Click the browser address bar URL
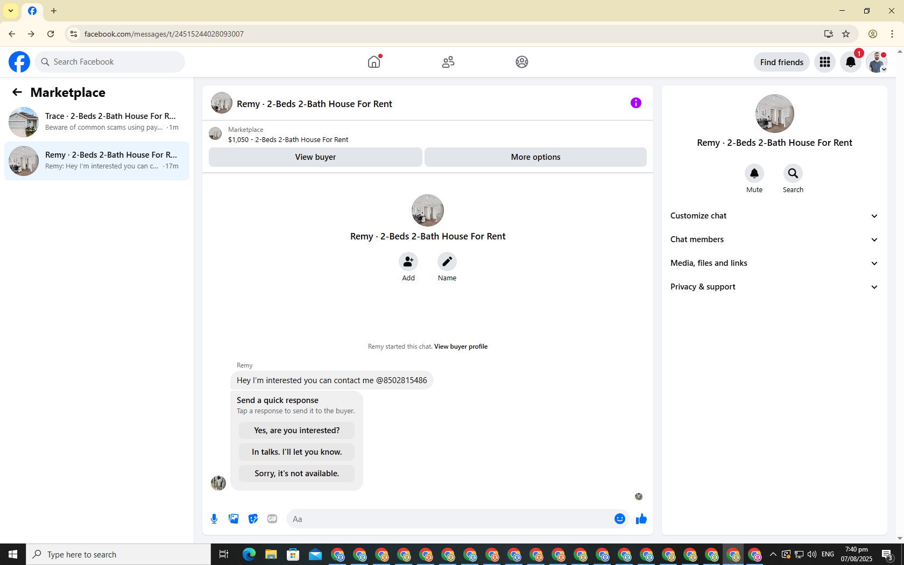The width and height of the screenshot is (904, 565). [164, 34]
